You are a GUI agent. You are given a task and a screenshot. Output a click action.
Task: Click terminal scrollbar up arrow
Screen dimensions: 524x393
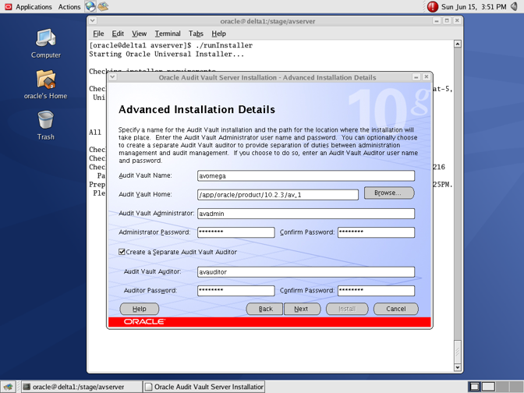pos(458,44)
